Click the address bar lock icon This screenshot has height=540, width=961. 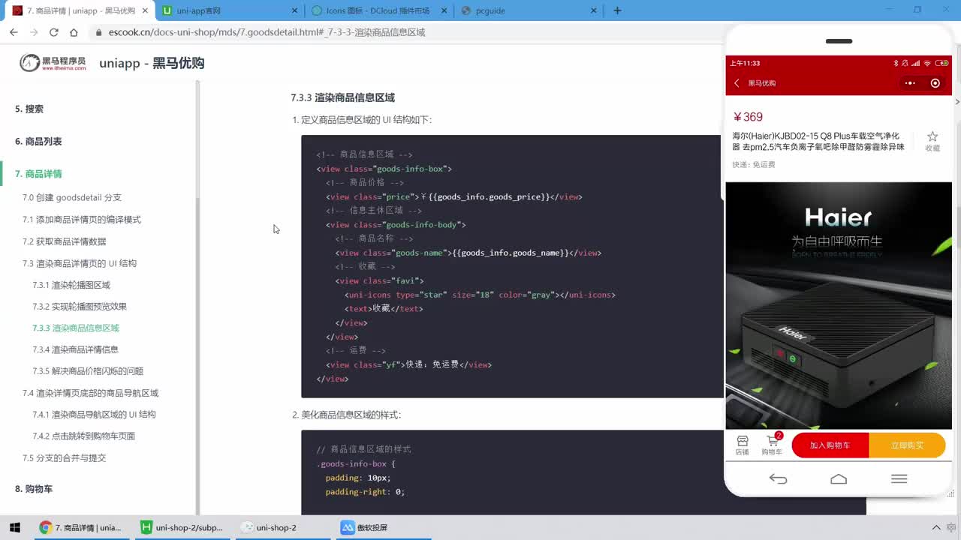[98, 32]
